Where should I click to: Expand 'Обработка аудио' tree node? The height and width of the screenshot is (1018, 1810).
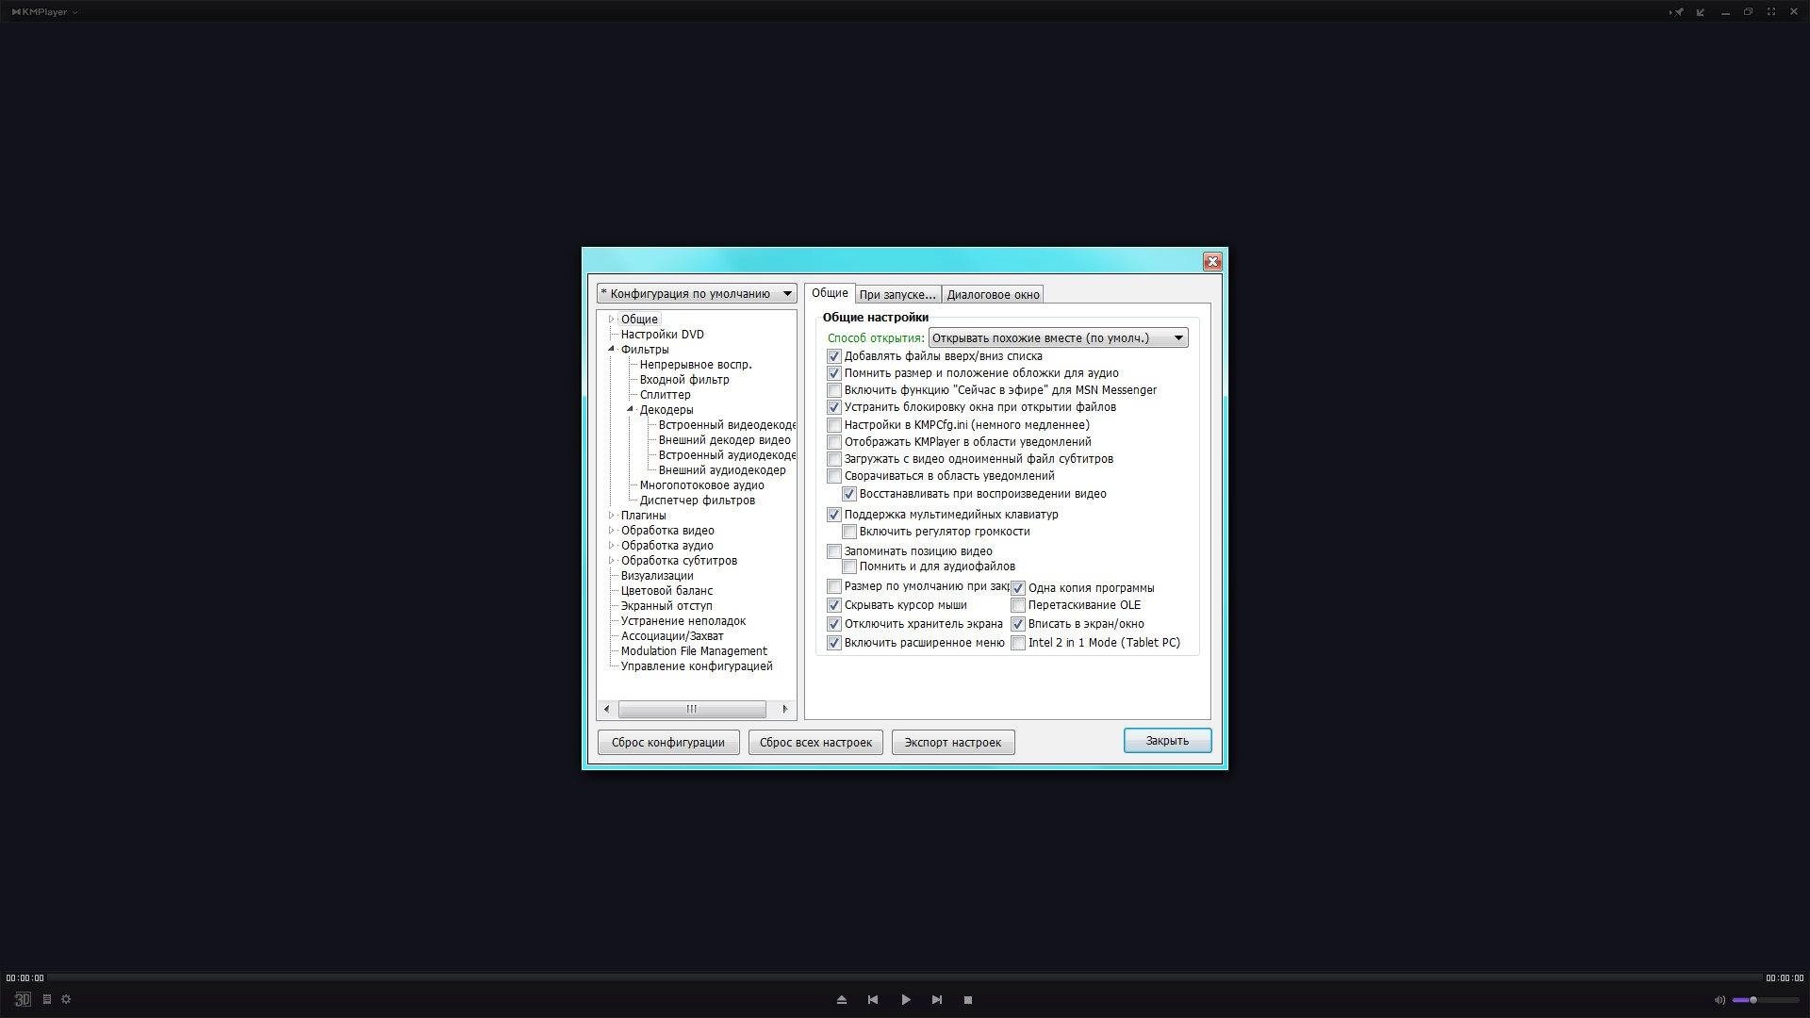point(611,546)
